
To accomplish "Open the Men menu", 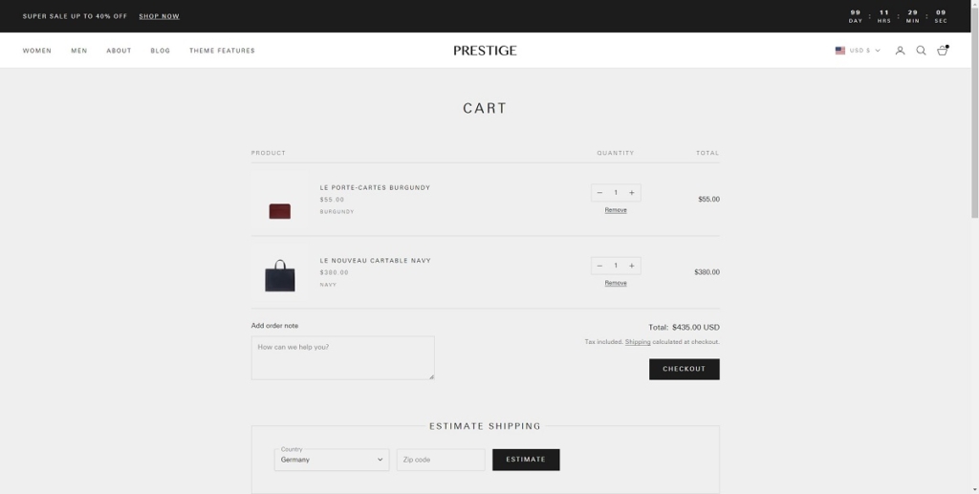I will 78,51.
